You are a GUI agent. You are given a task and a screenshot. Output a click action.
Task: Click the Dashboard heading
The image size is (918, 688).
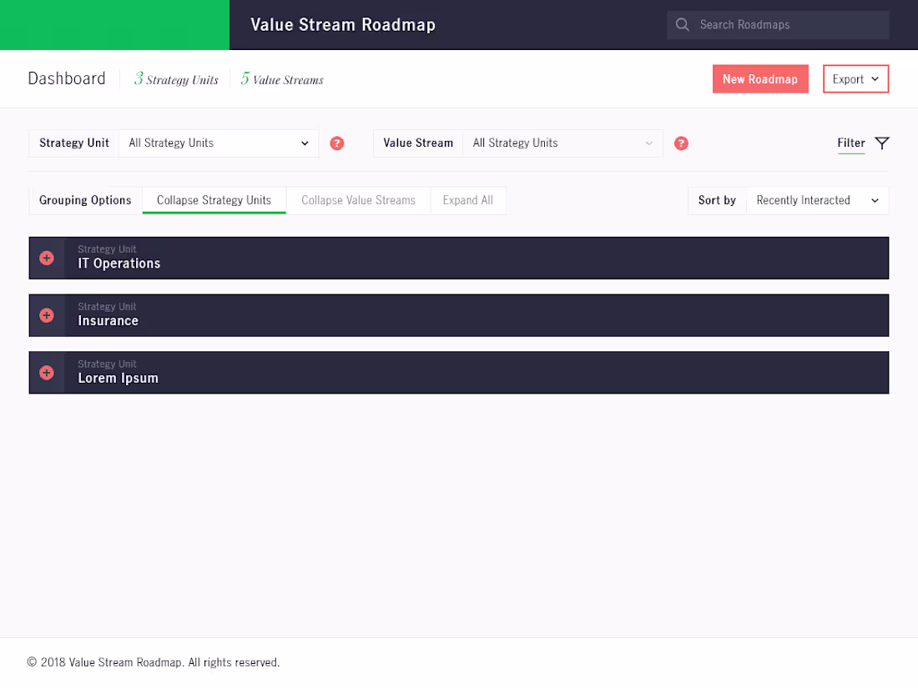[x=67, y=78]
